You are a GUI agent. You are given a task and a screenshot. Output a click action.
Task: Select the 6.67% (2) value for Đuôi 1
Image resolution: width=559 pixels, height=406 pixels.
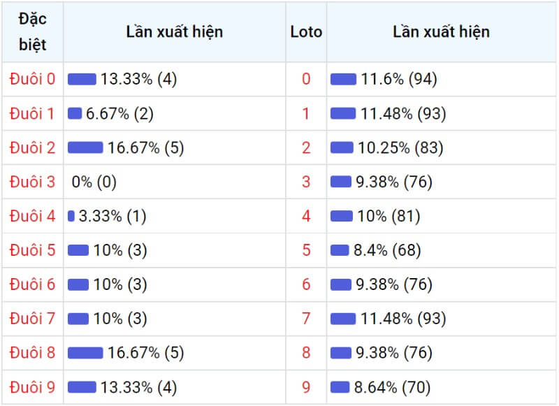coord(119,114)
